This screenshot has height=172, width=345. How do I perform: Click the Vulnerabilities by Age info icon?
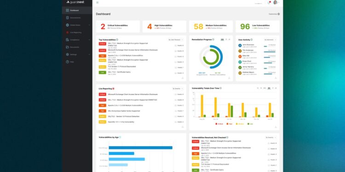pyautogui.click(x=120, y=137)
